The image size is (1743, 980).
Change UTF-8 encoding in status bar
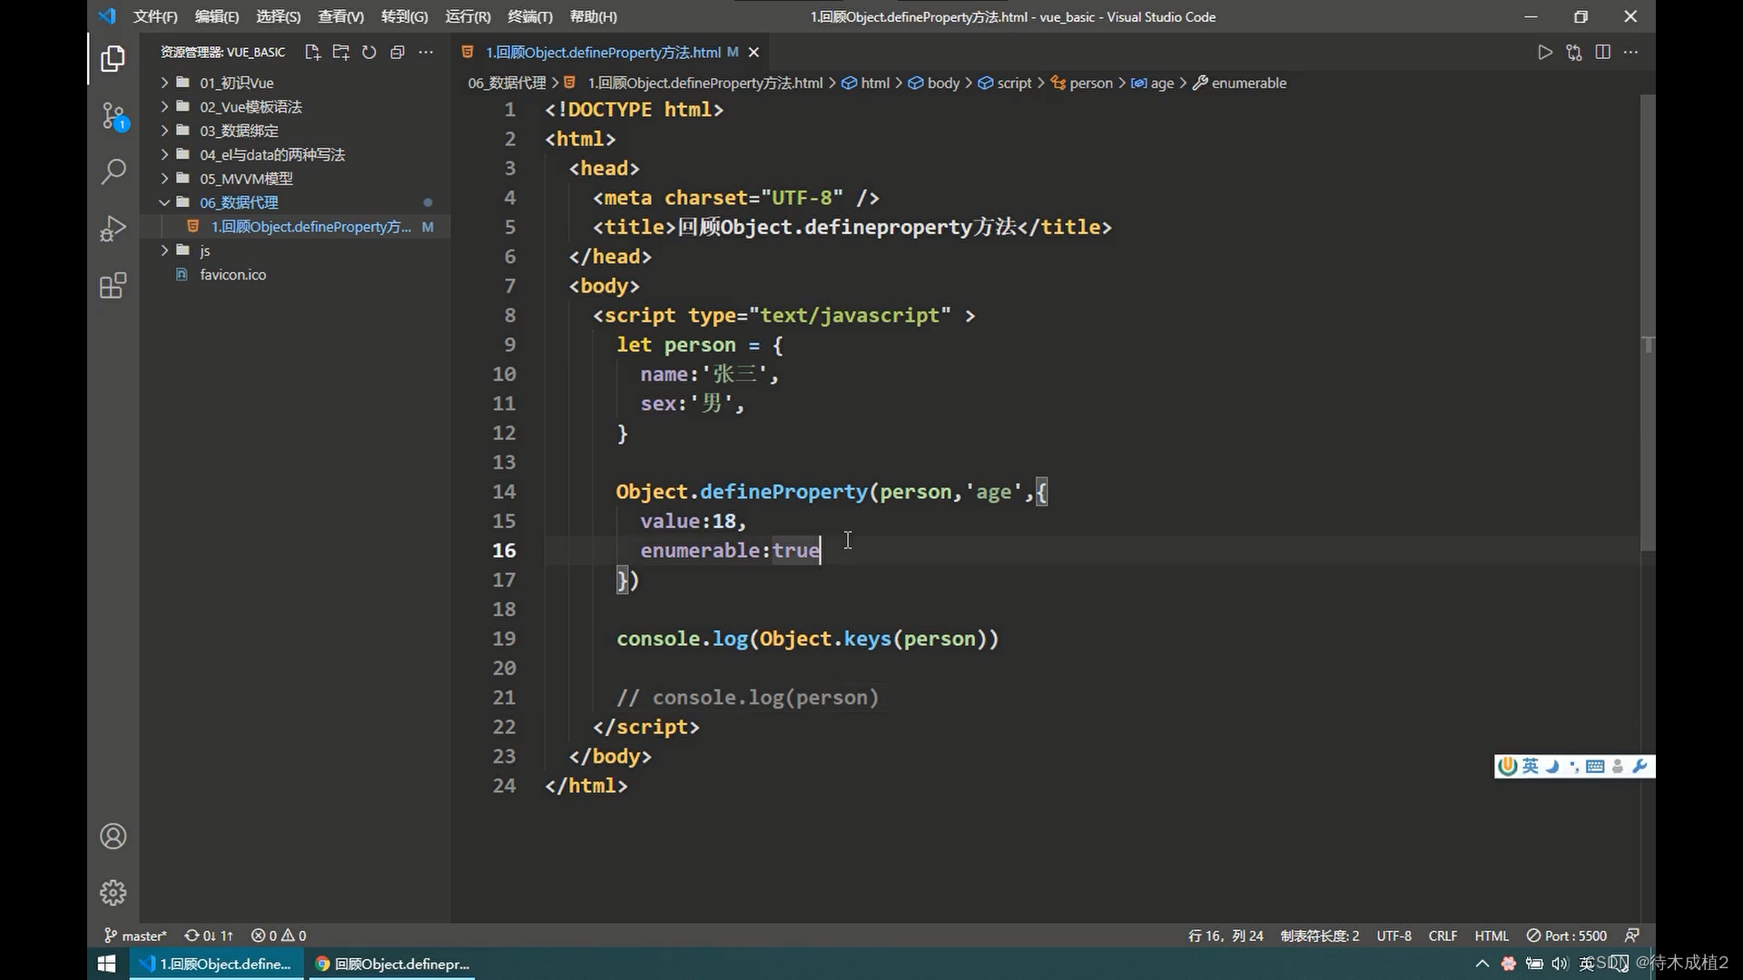(1393, 936)
